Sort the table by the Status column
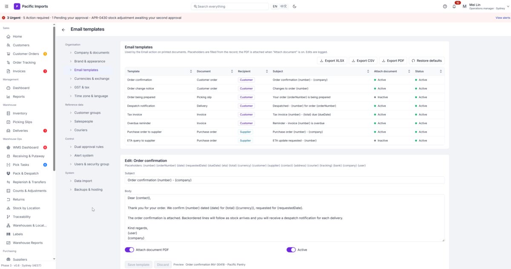 tap(441, 71)
